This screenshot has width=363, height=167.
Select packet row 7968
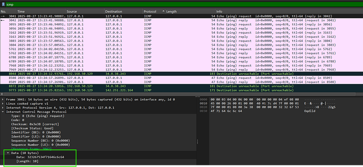pos(182,65)
